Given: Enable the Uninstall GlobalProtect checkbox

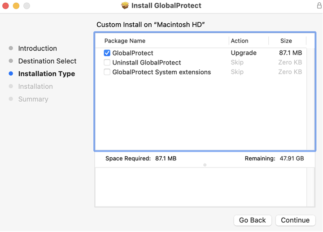Looking at the screenshot, I should click(x=107, y=63).
